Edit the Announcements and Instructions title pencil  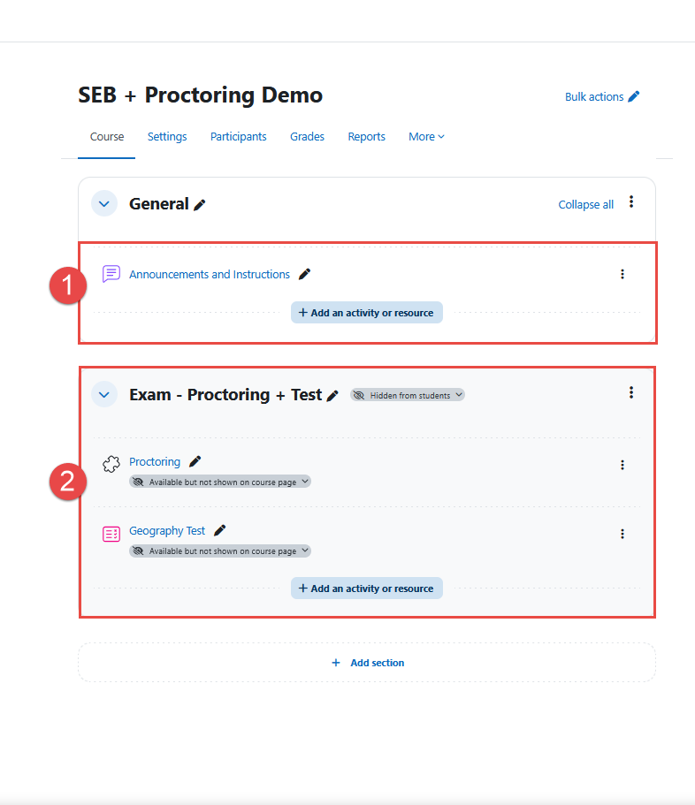coord(304,275)
